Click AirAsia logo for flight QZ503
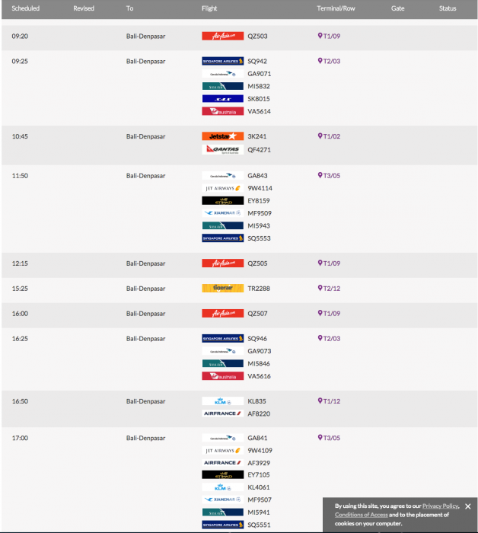This screenshot has width=478, height=533. tap(222, 36)
